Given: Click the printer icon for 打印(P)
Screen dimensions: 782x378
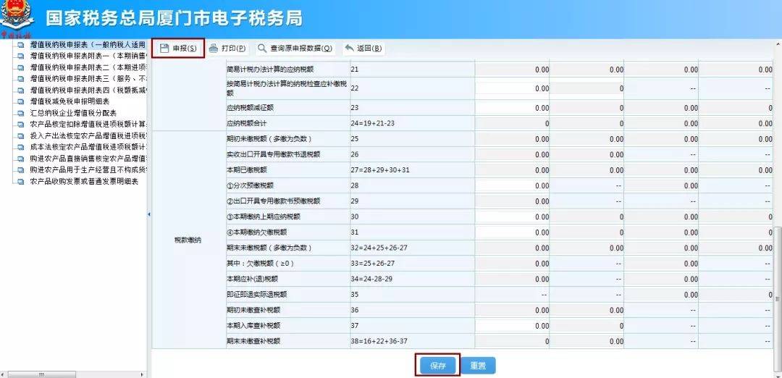Looking at the screenshot, I should 214,49.
